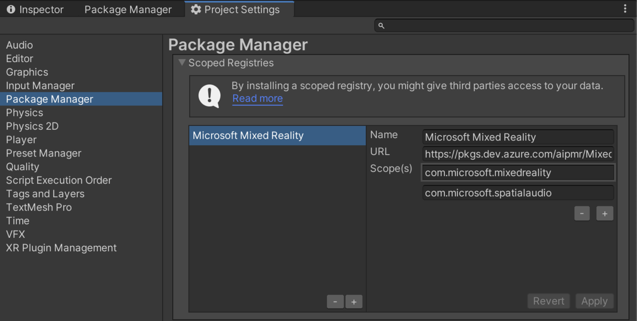Switch to the Inspector tab
The height and width of the screenshot is (321, 637).
pos(35,10)
